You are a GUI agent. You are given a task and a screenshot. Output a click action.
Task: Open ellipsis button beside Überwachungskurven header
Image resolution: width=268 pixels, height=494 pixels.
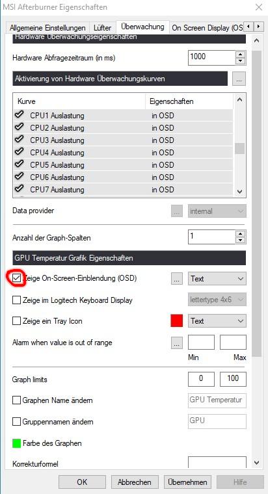[x=239, y=79]
